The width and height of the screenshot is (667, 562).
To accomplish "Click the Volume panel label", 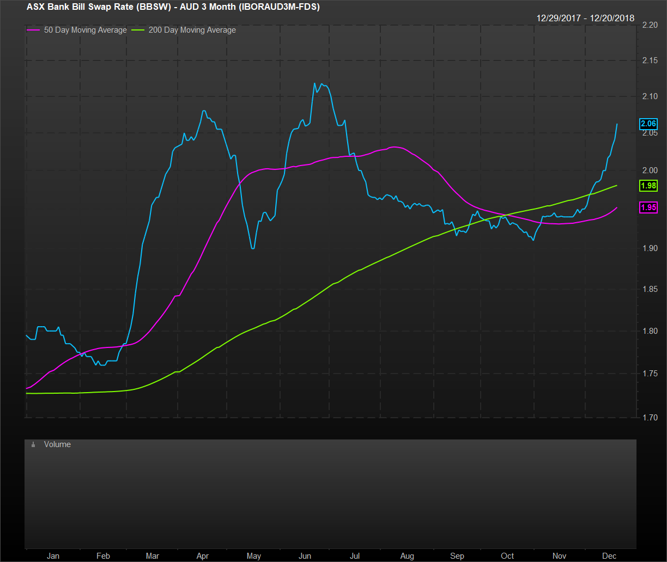I will [57, 444].
